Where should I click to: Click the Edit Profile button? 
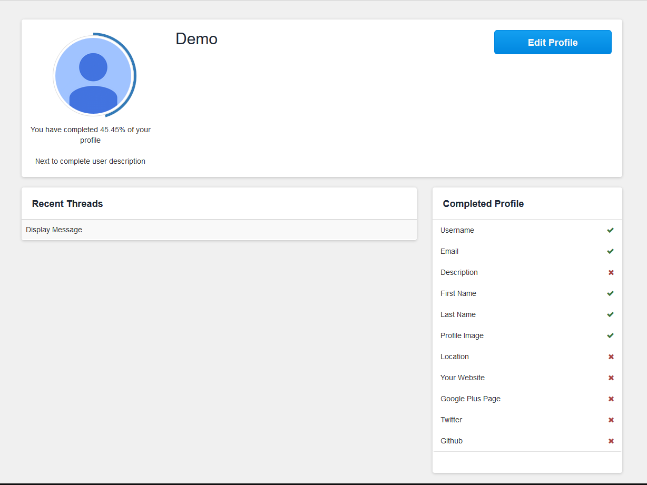pyautogui.click(x=553, y=42)
